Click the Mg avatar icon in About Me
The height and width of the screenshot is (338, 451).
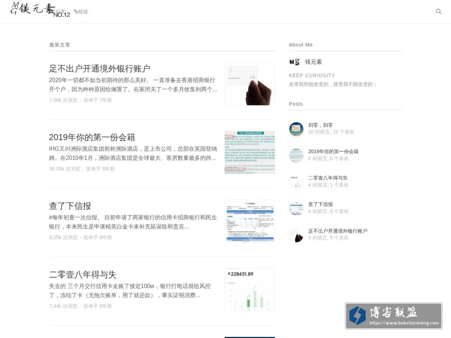[x=294, y=62]
